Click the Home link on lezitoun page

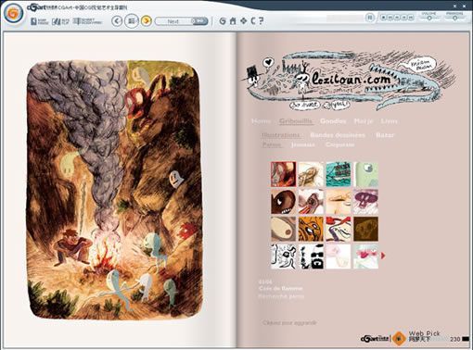click(x=262, y=121)
